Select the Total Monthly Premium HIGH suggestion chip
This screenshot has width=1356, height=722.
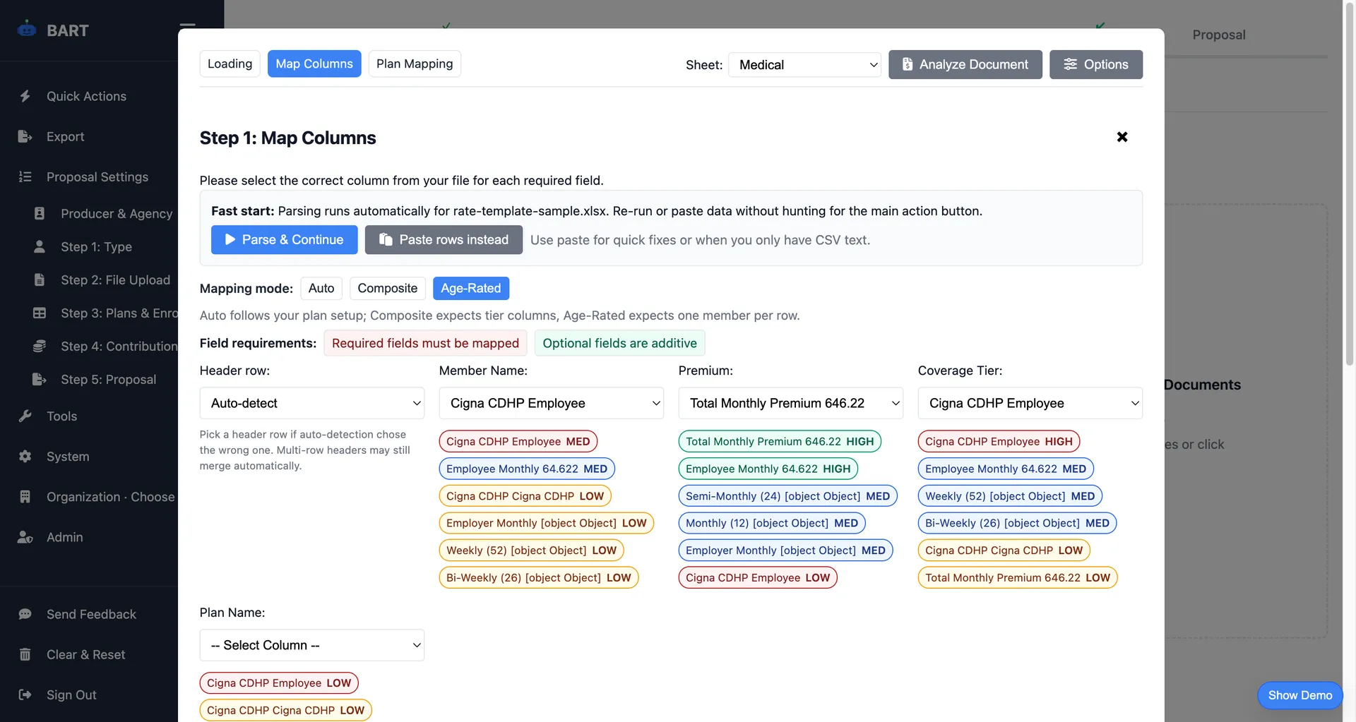(x=779, y=441)
